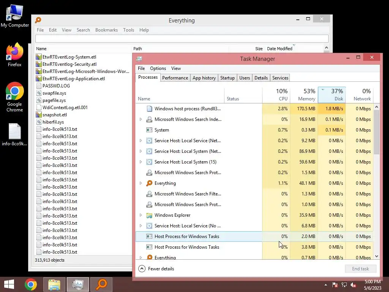
Task: Sort by the Memory column header
Action: tap(304, 95)
